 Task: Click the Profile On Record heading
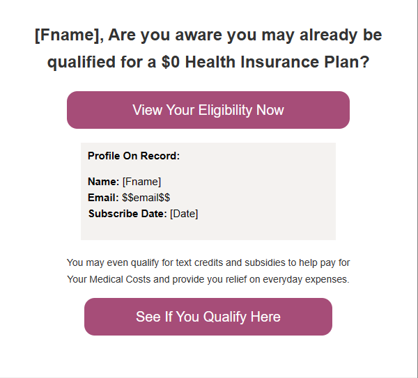[x=134, y=156]
